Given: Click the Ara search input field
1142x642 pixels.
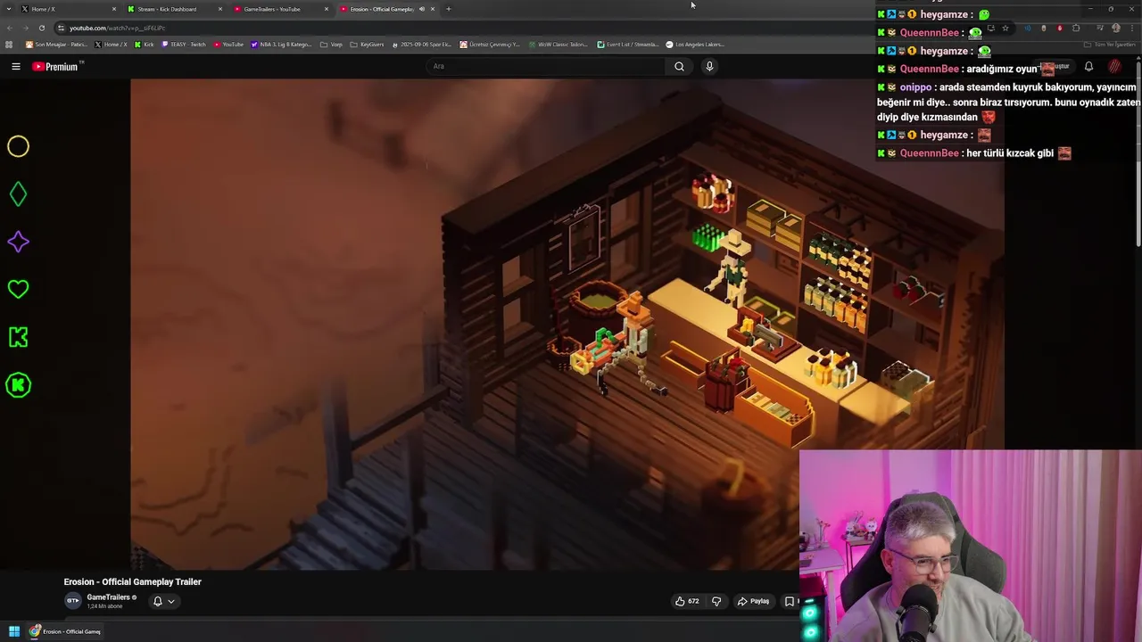Looking at the screenshot, I should tap(544, 66).
